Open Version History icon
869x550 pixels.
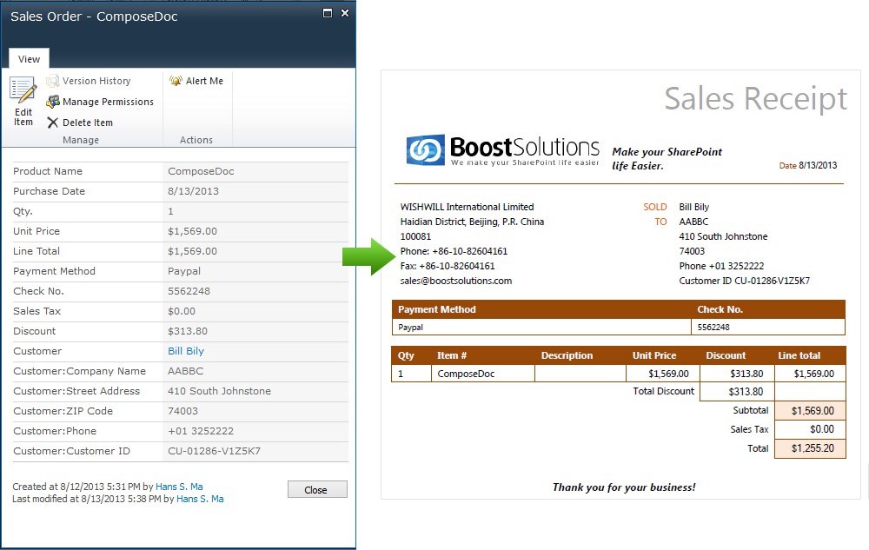(53, 81)
